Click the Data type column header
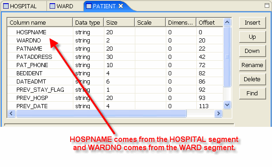Image resolution: width=272 pixels, height=167 pixels. coord(88,23)
